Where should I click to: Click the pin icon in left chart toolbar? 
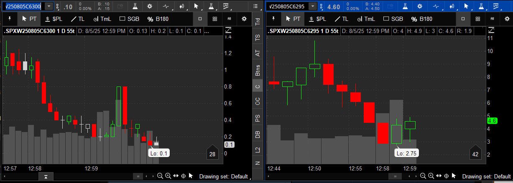coord(9,19)
